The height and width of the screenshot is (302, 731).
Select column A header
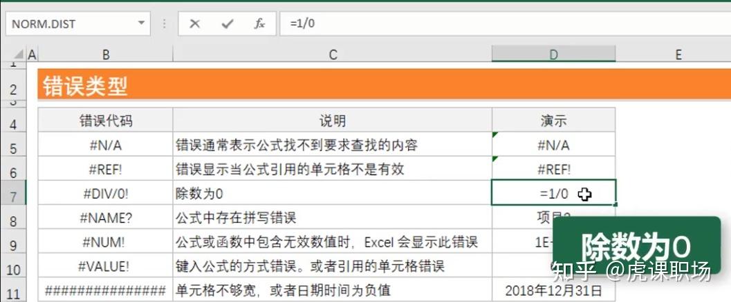tap(33, 55)
